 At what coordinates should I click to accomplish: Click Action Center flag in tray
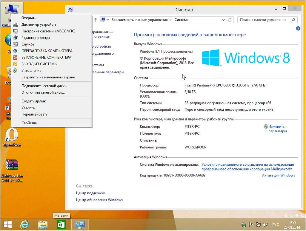pyautogui.click(x=251, y=225)
